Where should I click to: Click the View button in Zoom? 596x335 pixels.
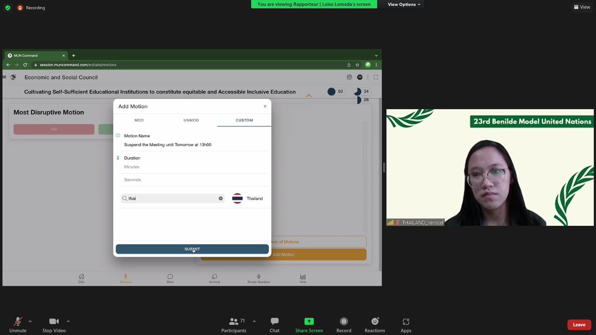tap(582, 7)
